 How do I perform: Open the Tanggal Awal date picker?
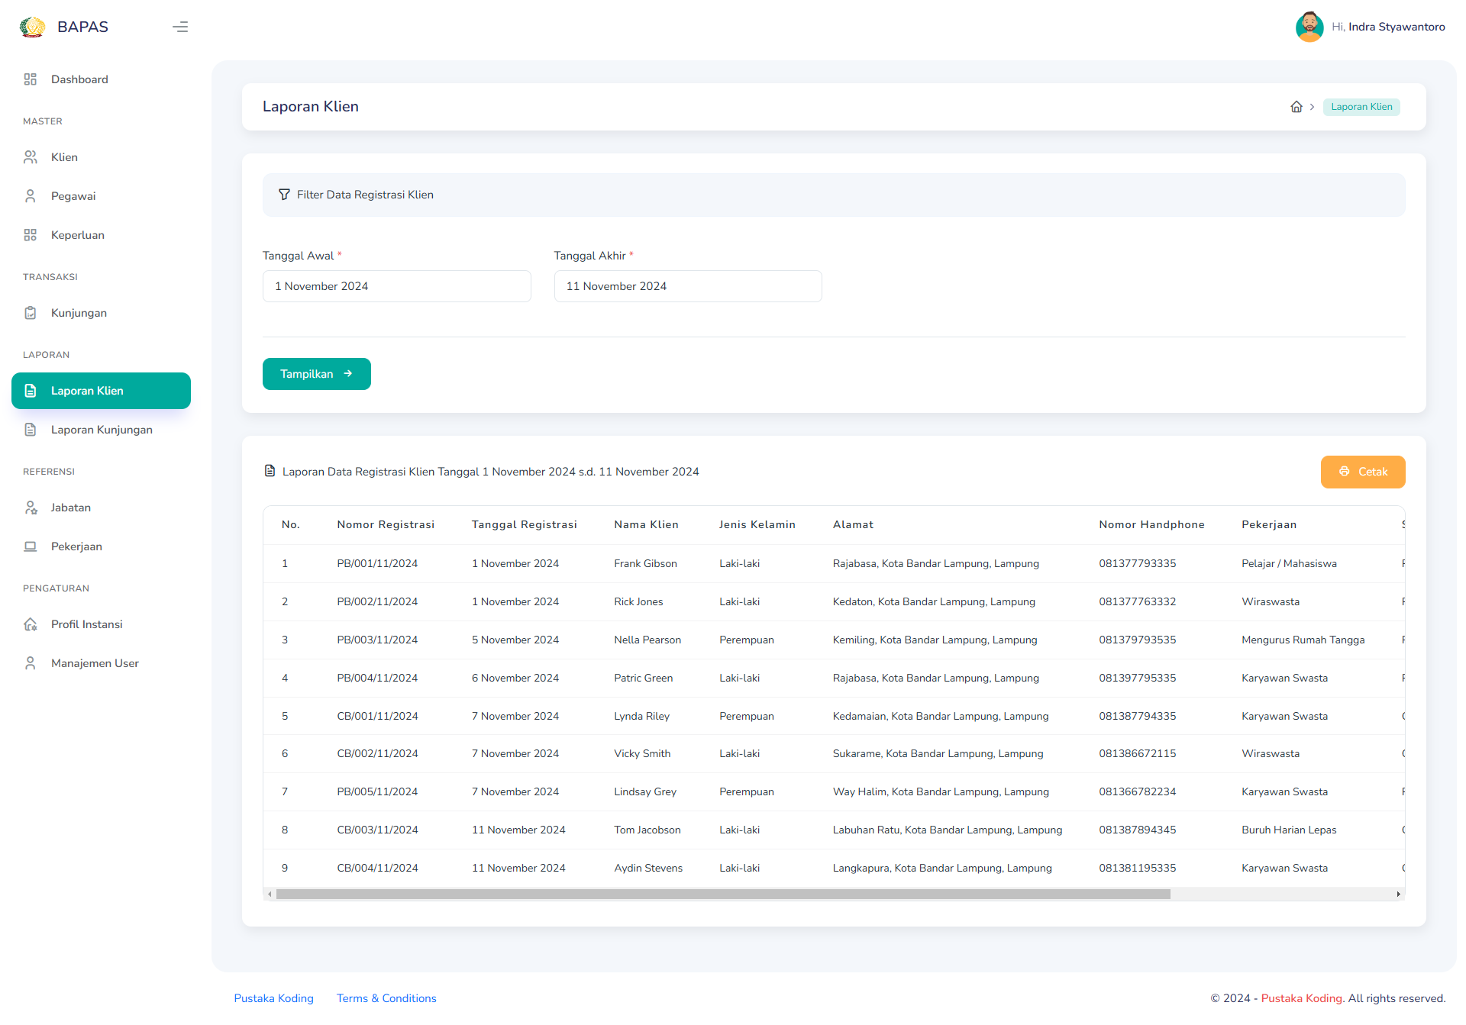pos(396,285)
